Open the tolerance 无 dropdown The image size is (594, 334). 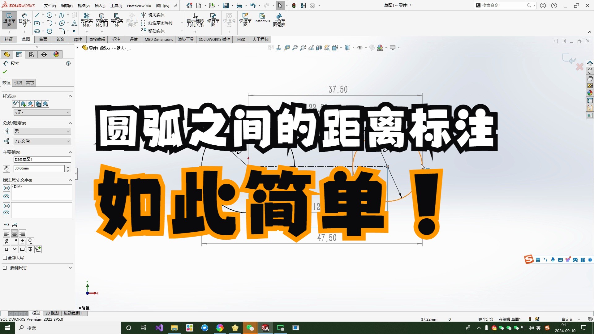coord(42,131)
